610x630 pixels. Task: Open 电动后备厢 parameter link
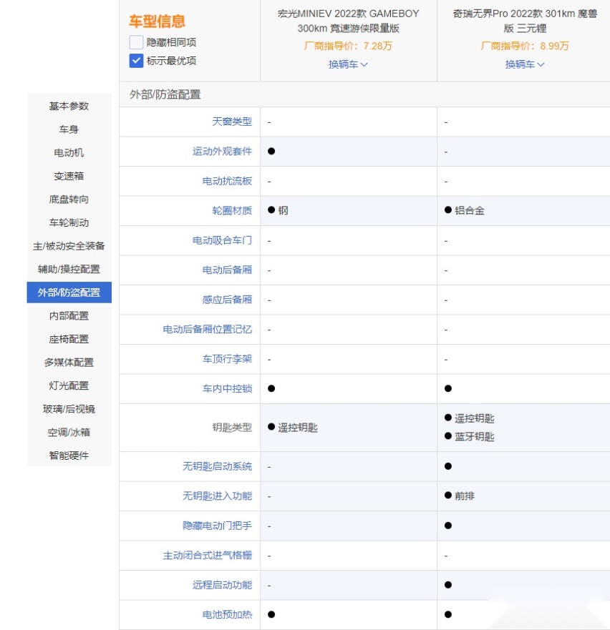coord(227,270)
